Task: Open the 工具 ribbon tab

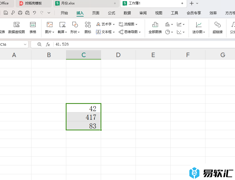Action: [x=175, y=13]
